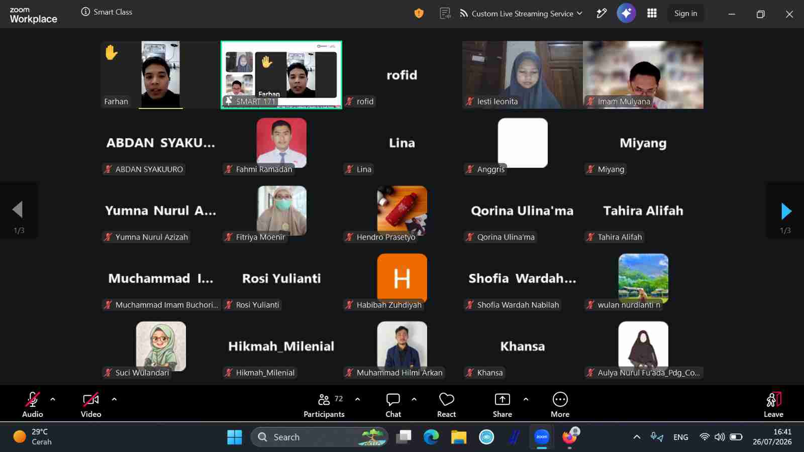Click Aulya Nurul Fu'ada's avatar
This screenshot has height=452, width=804.
point(643,346)
